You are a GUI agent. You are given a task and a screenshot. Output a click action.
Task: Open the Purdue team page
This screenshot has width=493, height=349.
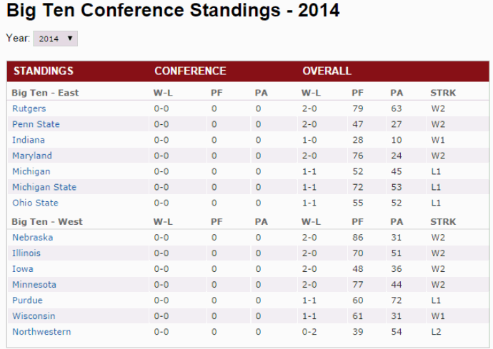coord(27,300)
